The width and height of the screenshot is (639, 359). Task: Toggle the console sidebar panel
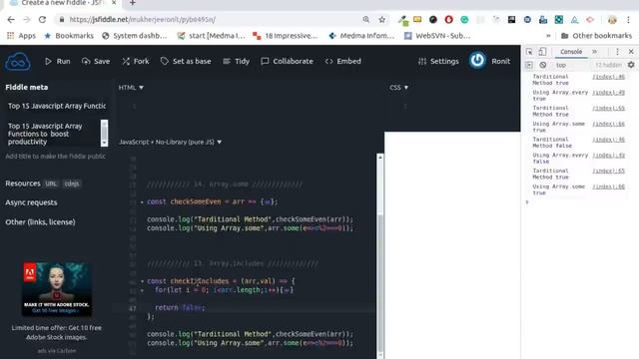pos(529,65)
